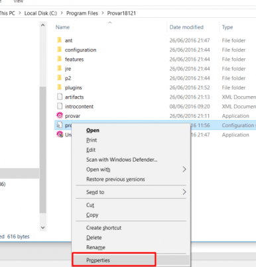256x267 pixels.
Task: Open Program Files in the address bar
Action: point(82,13)
